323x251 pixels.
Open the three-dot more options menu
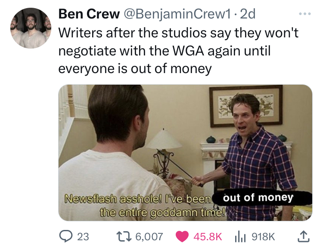click(305, 14)
